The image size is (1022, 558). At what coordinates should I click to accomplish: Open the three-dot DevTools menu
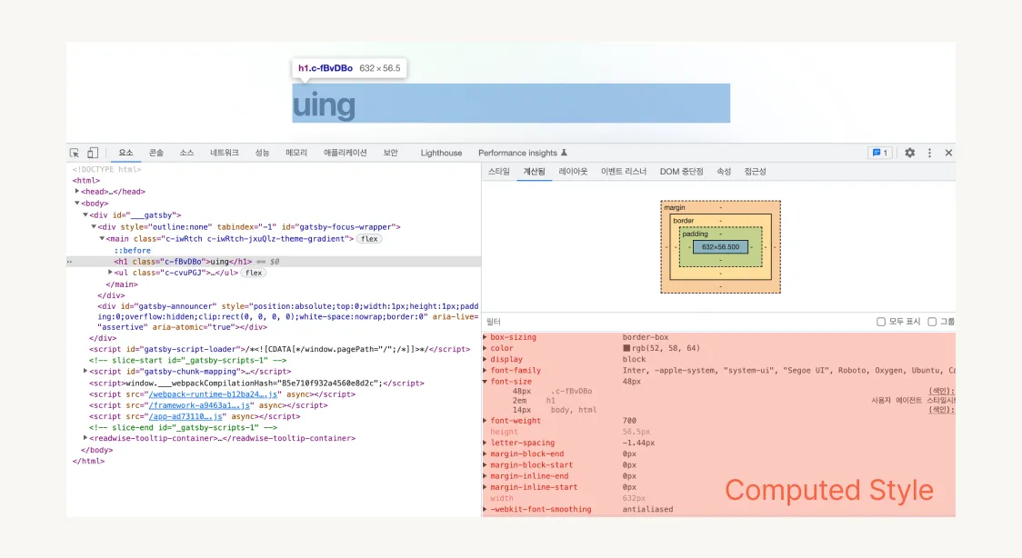[929, 153]
